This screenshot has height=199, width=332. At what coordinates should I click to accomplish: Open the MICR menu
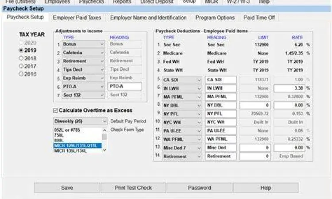tap(211, 2)
